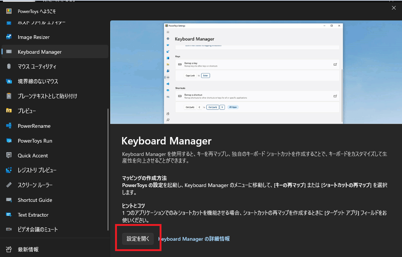
Task: Open マウス ユーティリティ via its mouse icon
Action: pos(9,67)
